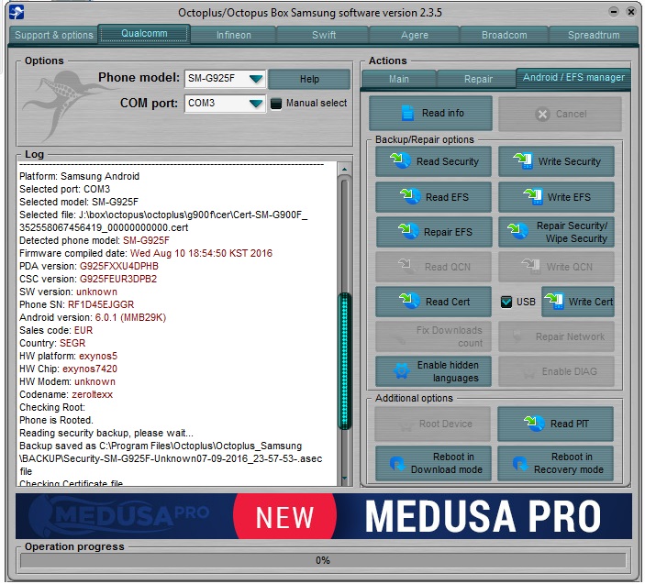Viewport: 645px width, 584px height.
Task: Open the Infineon tab
Action: 234,35
